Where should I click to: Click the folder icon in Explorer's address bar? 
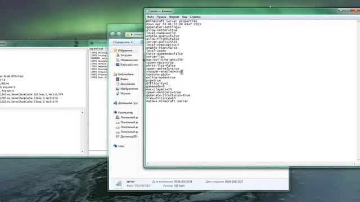click(x=128, y=34)
